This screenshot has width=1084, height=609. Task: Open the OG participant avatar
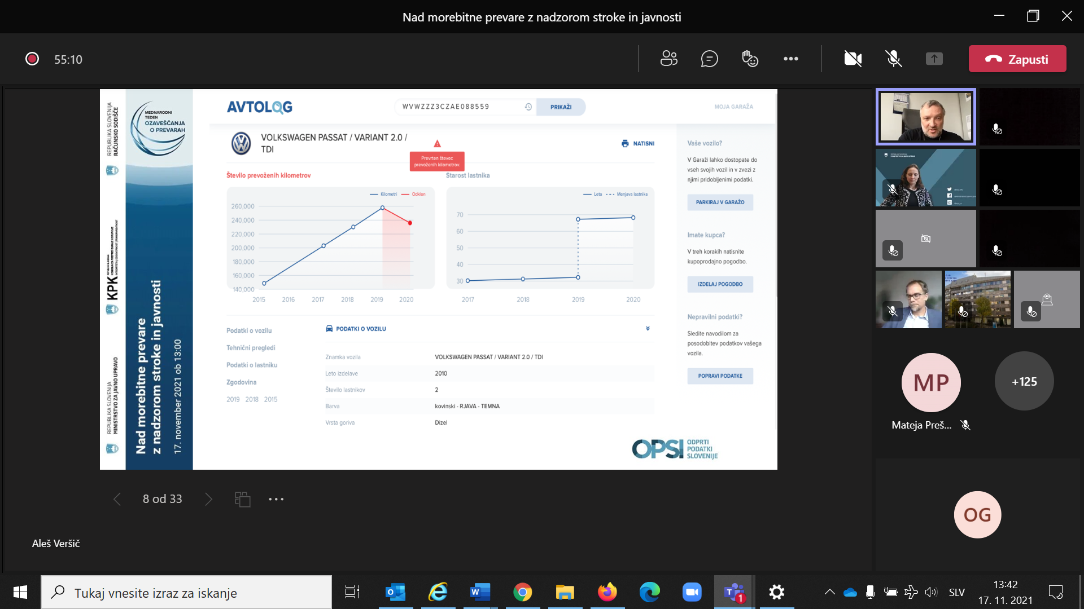point(977,515)
